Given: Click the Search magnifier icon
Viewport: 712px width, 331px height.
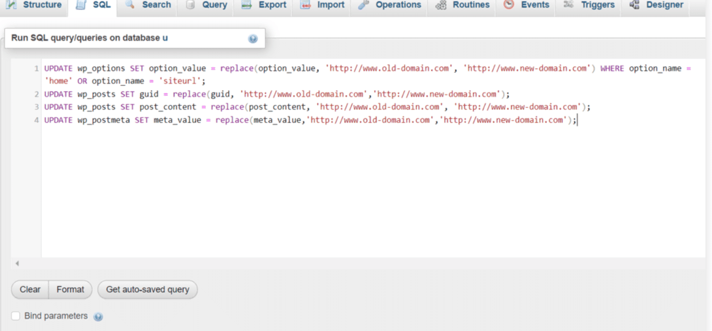Looking at the screenshot, I should click(x=130, y=5).
